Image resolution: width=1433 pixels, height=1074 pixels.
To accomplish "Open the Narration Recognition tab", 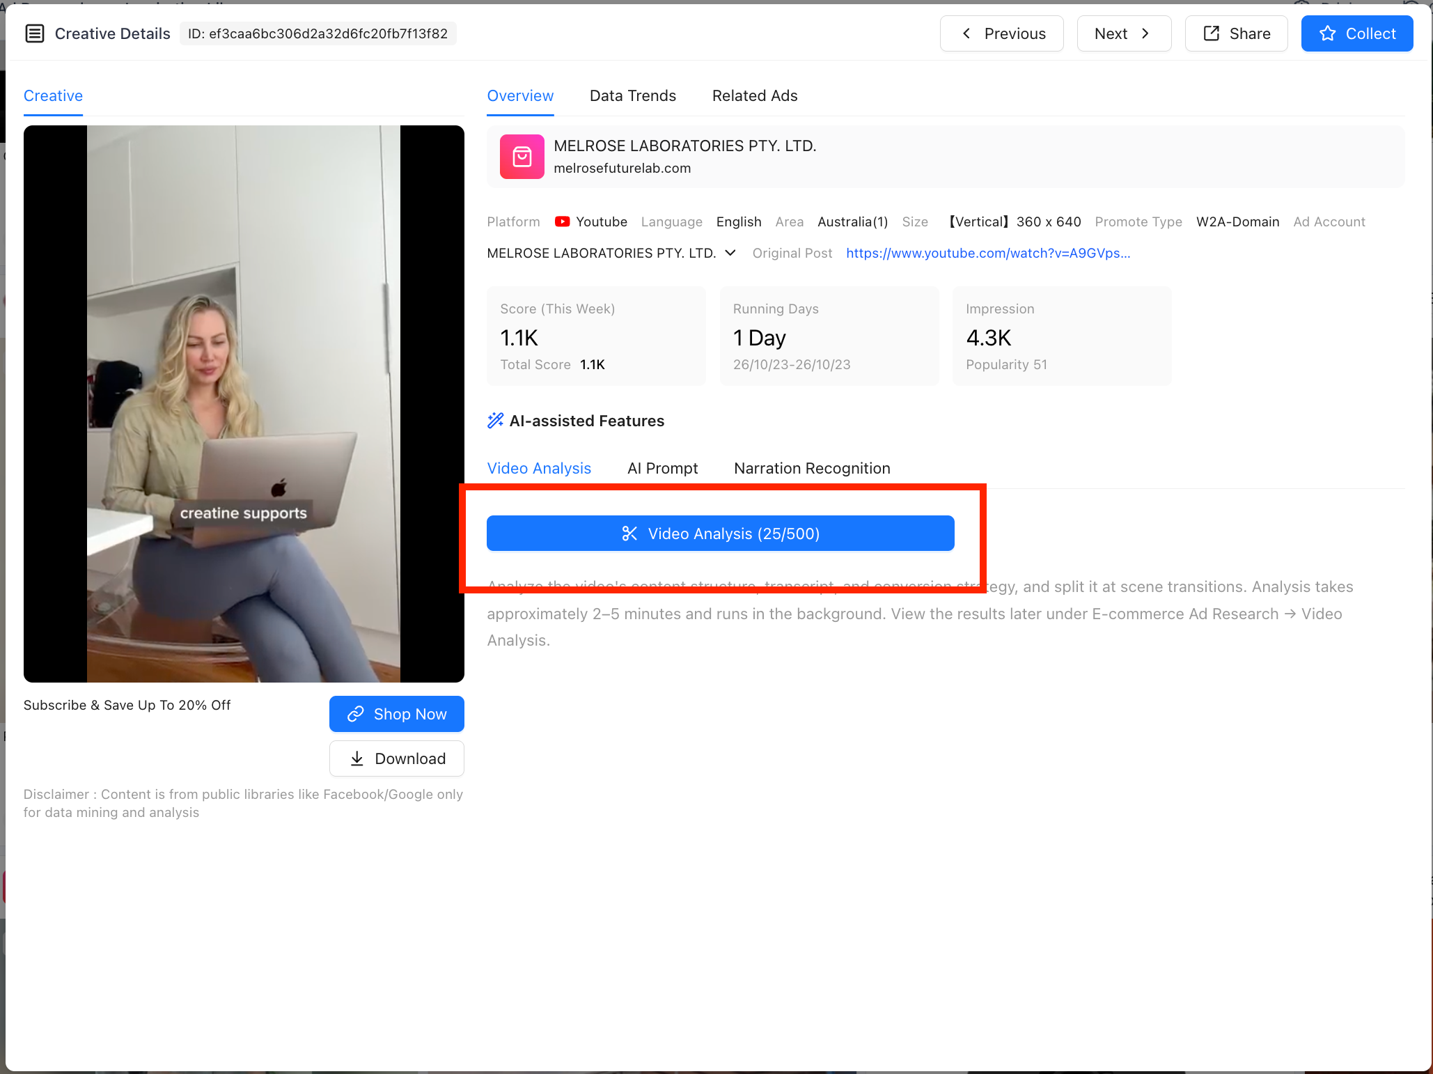I will click(x=812, y=468).
